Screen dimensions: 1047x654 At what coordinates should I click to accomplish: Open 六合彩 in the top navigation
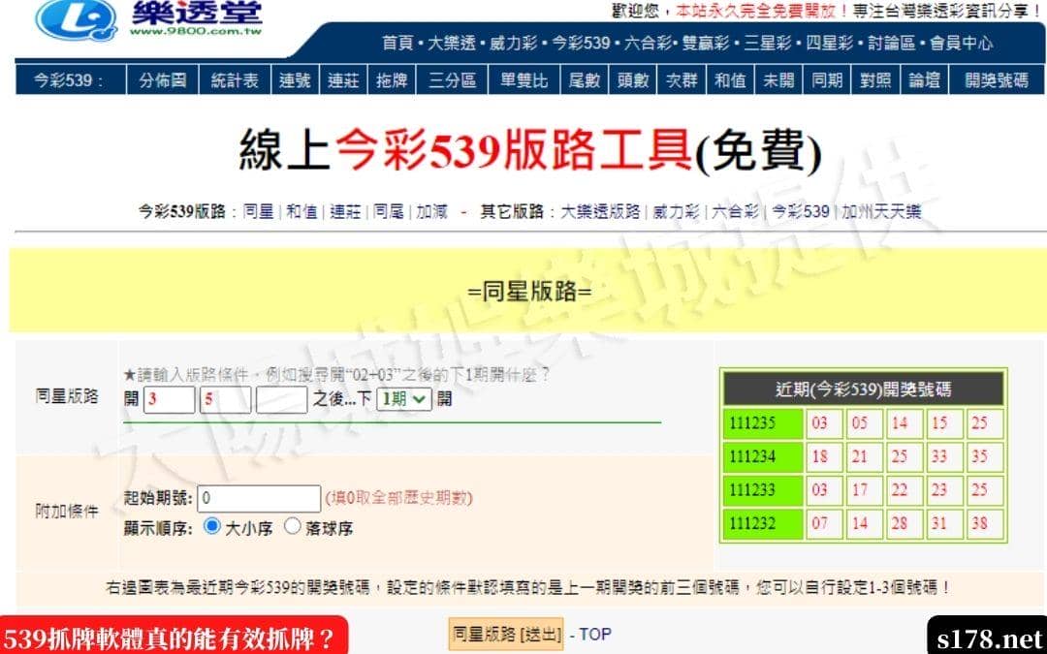tap(649, 44)
